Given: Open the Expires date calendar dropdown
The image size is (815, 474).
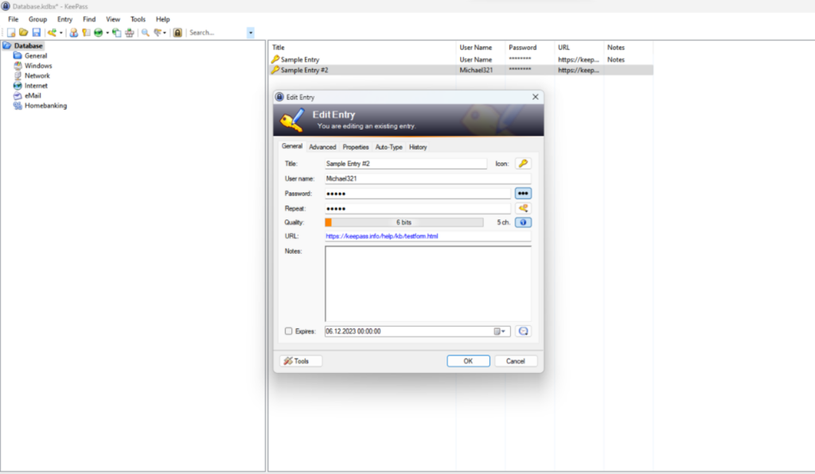Looking at the screenshot, I should click(500, 331).
